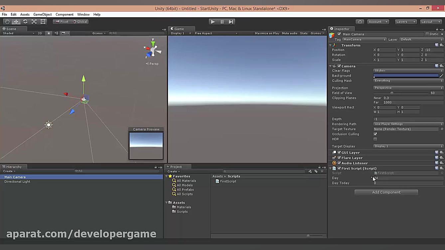Viewport: 445px width, 250px height.
Task: Open the Tag MainCamera dropdown
Action: pyautogui.click(x=364, y=40)
